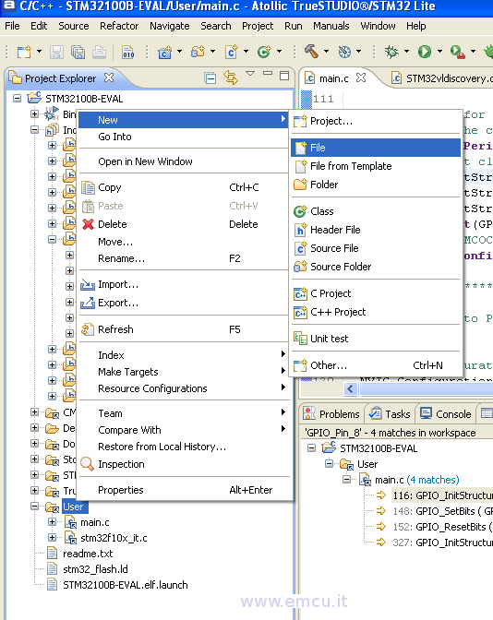Switch to STM32vldiscovery.c editor tab

pos(441,77)
